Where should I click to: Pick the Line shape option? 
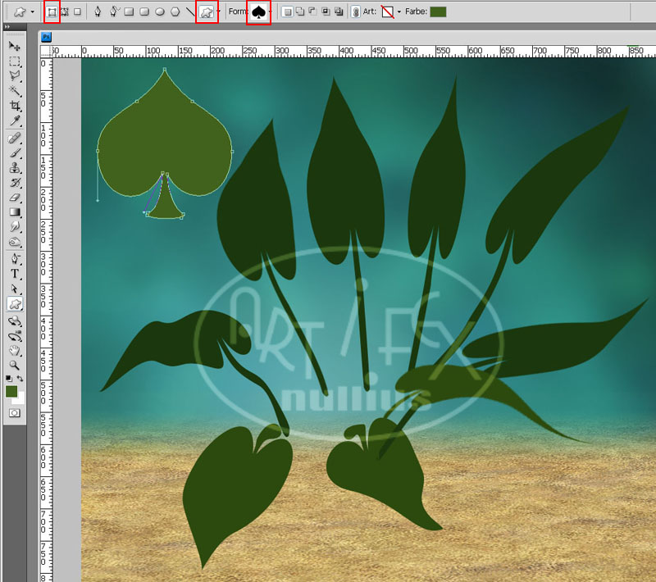point(190,11)
